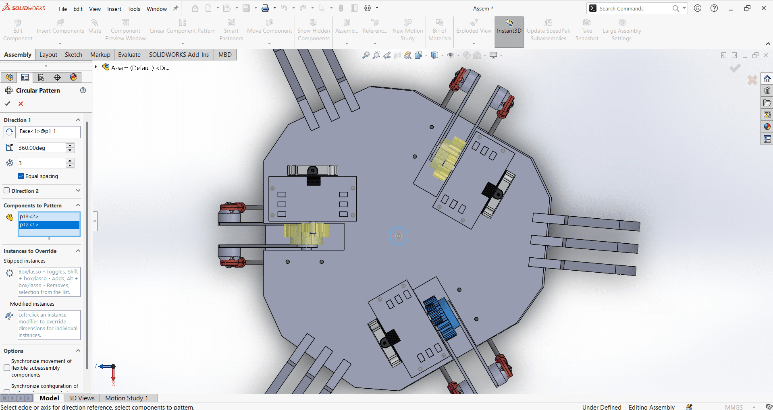Increase the angle value spinner up
The height and width of the screenshot is (410, 773).
(x=70, y=145)
